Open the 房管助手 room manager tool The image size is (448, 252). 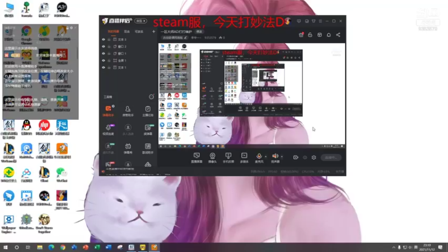coord(128,111)
